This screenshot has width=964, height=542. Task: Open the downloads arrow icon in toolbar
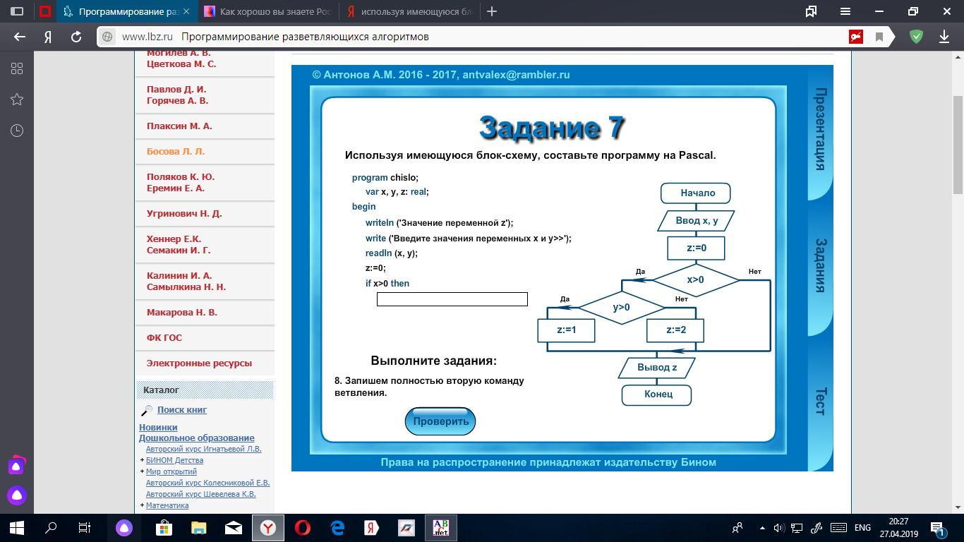coord(944,37)
